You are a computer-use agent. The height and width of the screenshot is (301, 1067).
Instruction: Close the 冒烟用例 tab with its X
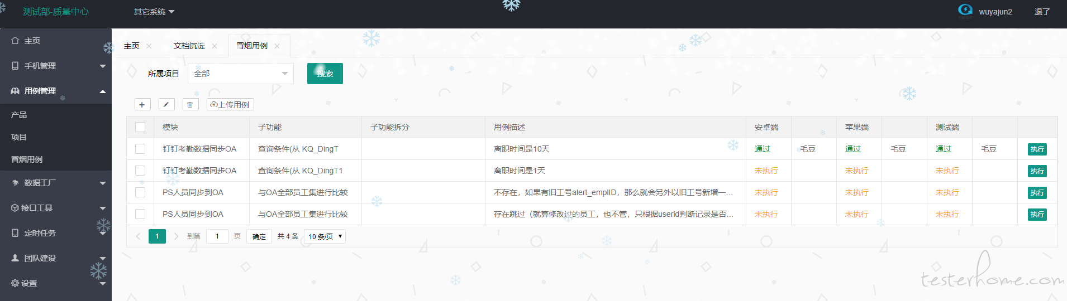pos(277,46)
